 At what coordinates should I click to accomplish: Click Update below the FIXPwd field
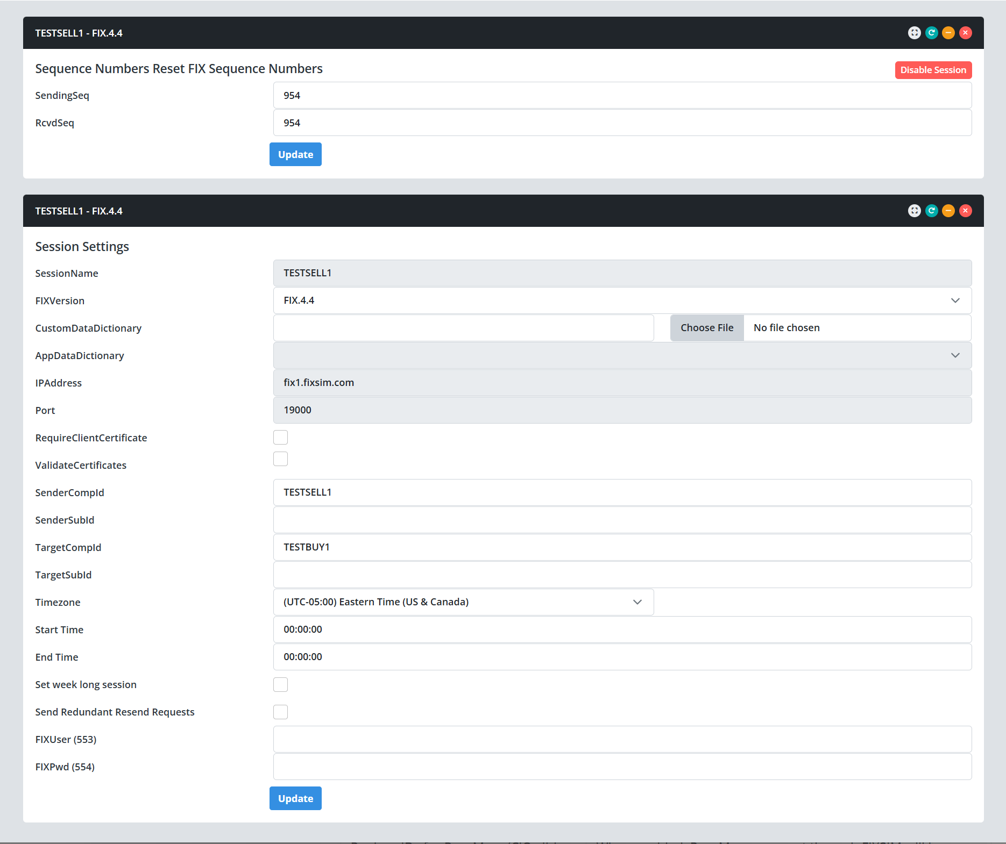[295, 798]
